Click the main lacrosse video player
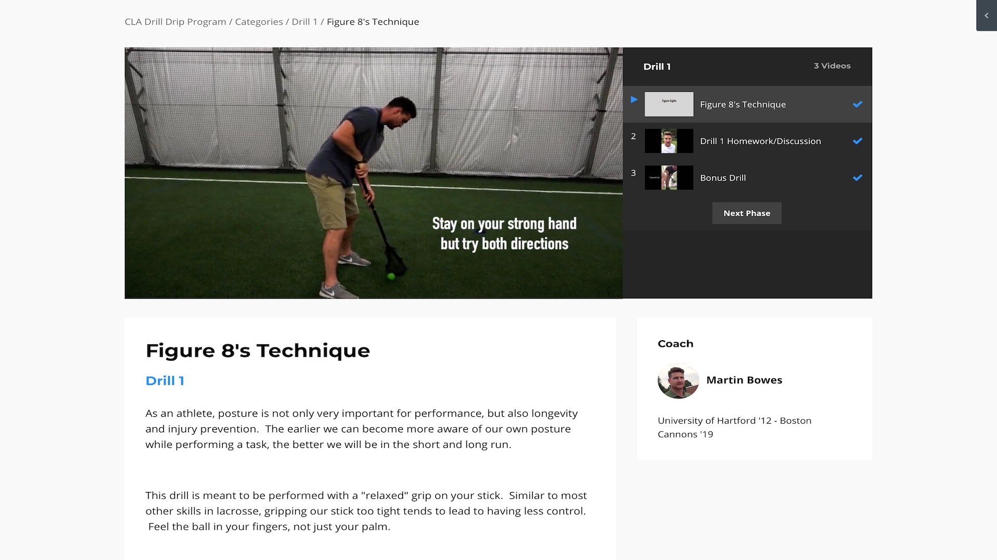 373,173
